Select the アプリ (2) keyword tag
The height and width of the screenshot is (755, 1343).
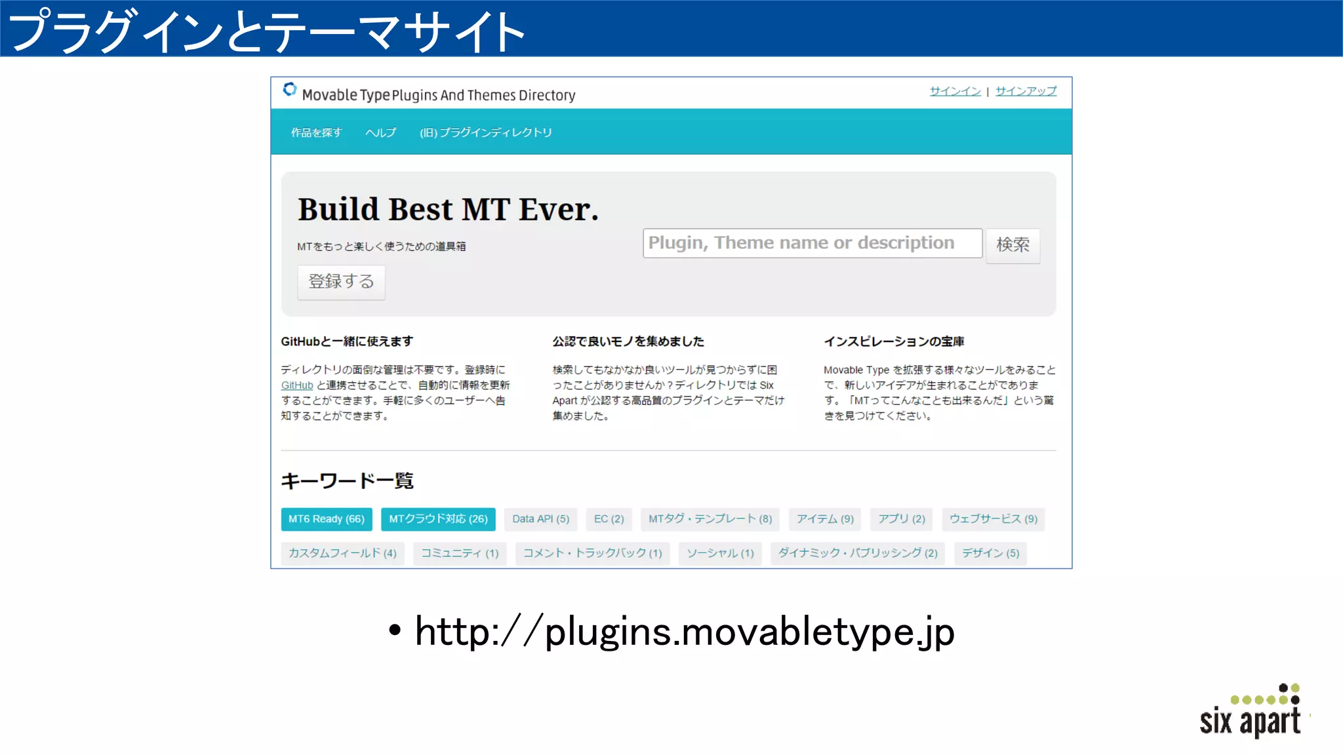pos(902,519)
